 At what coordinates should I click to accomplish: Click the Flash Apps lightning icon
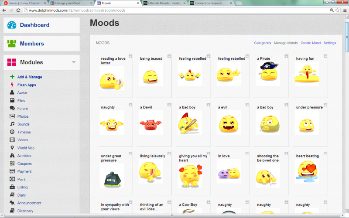tap(12, 85)
